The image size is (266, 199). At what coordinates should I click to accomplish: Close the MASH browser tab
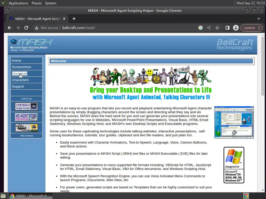click(x=64, y=19)
